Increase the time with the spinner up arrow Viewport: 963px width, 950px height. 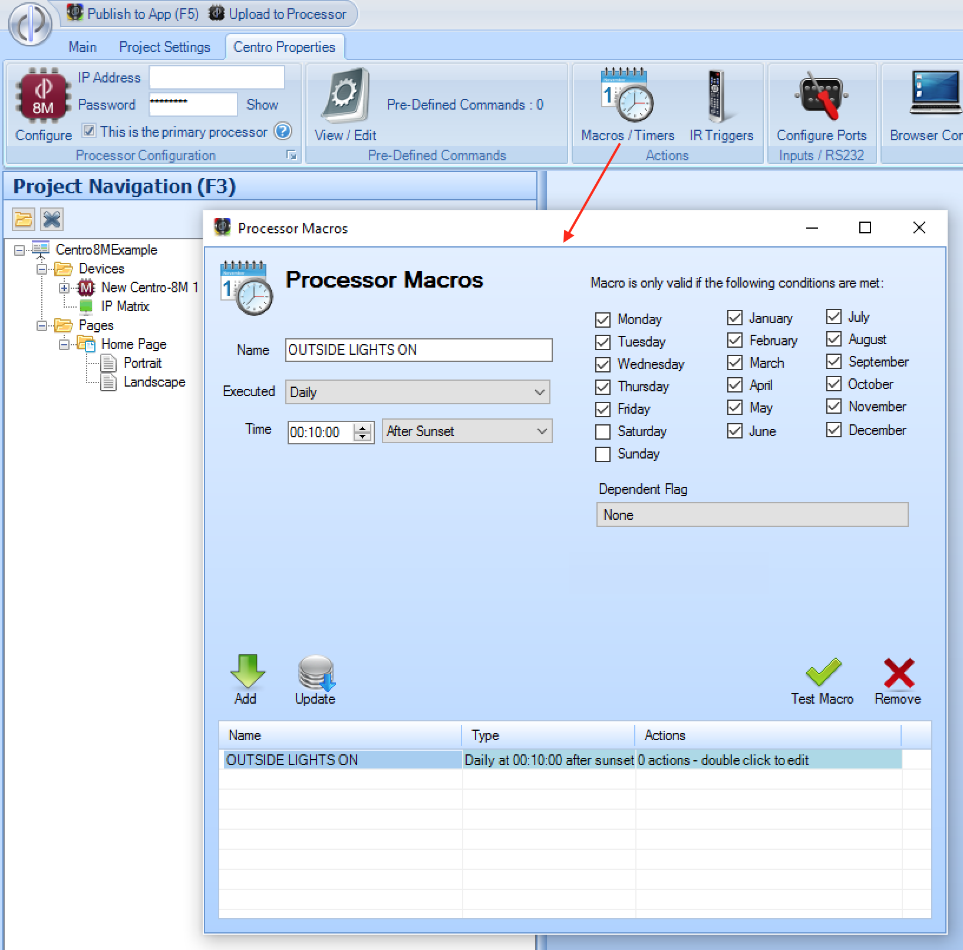pyautogui.click(x=363, y=427)
